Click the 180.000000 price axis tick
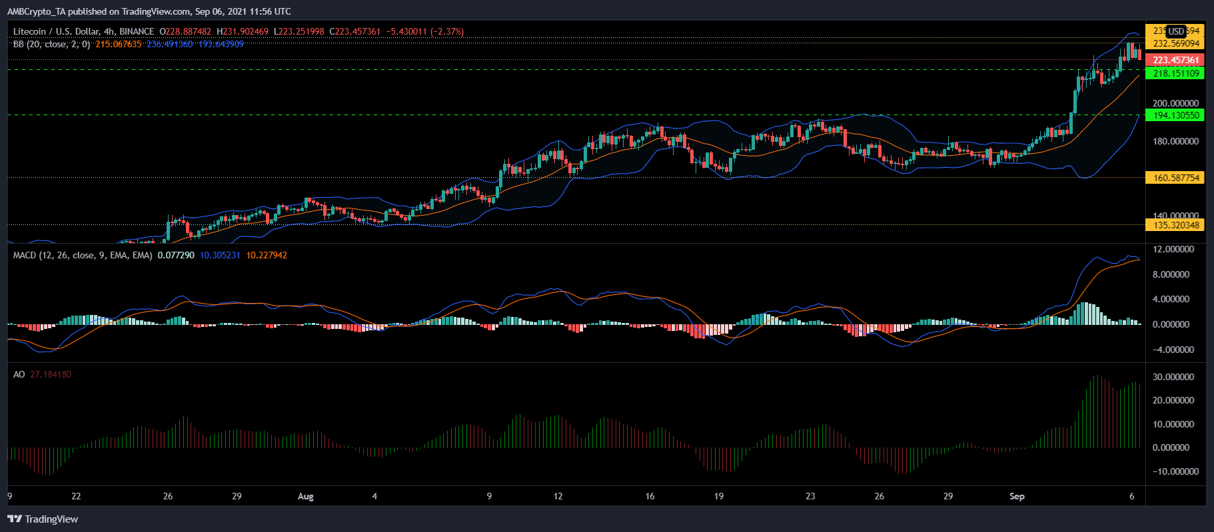Screen dimensions: 1214x532 (1176, 141)
